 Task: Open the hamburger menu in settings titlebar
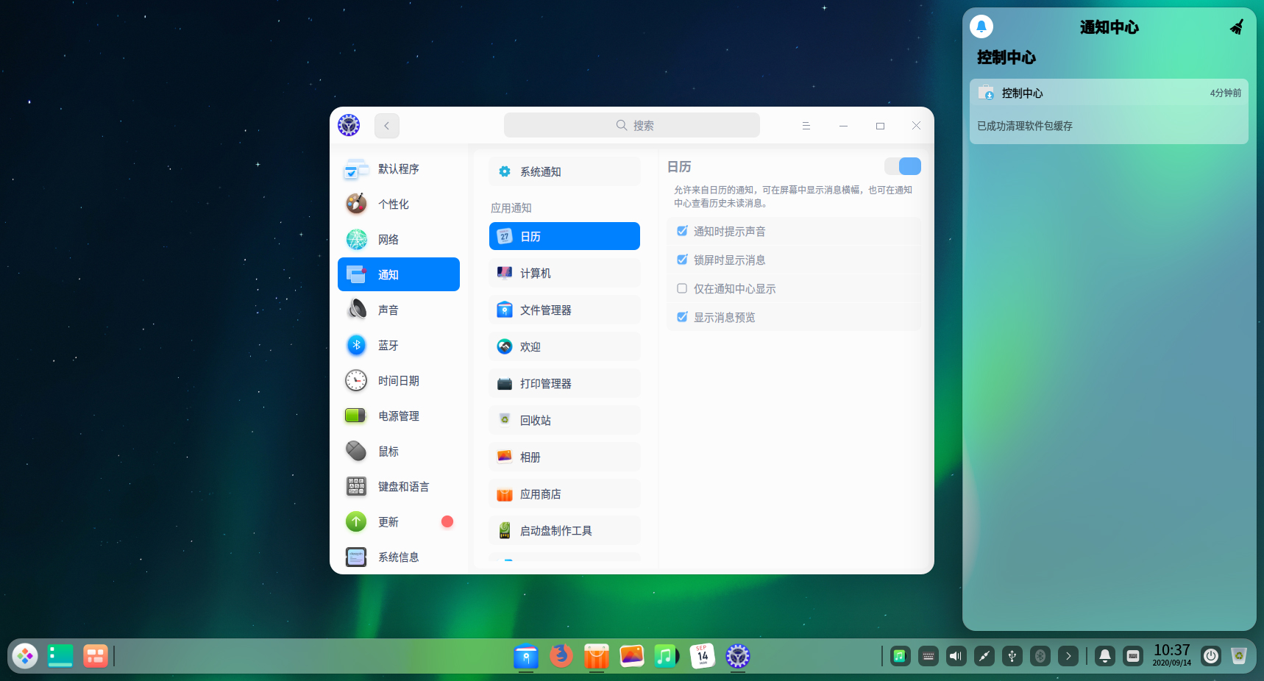(806, 125)
